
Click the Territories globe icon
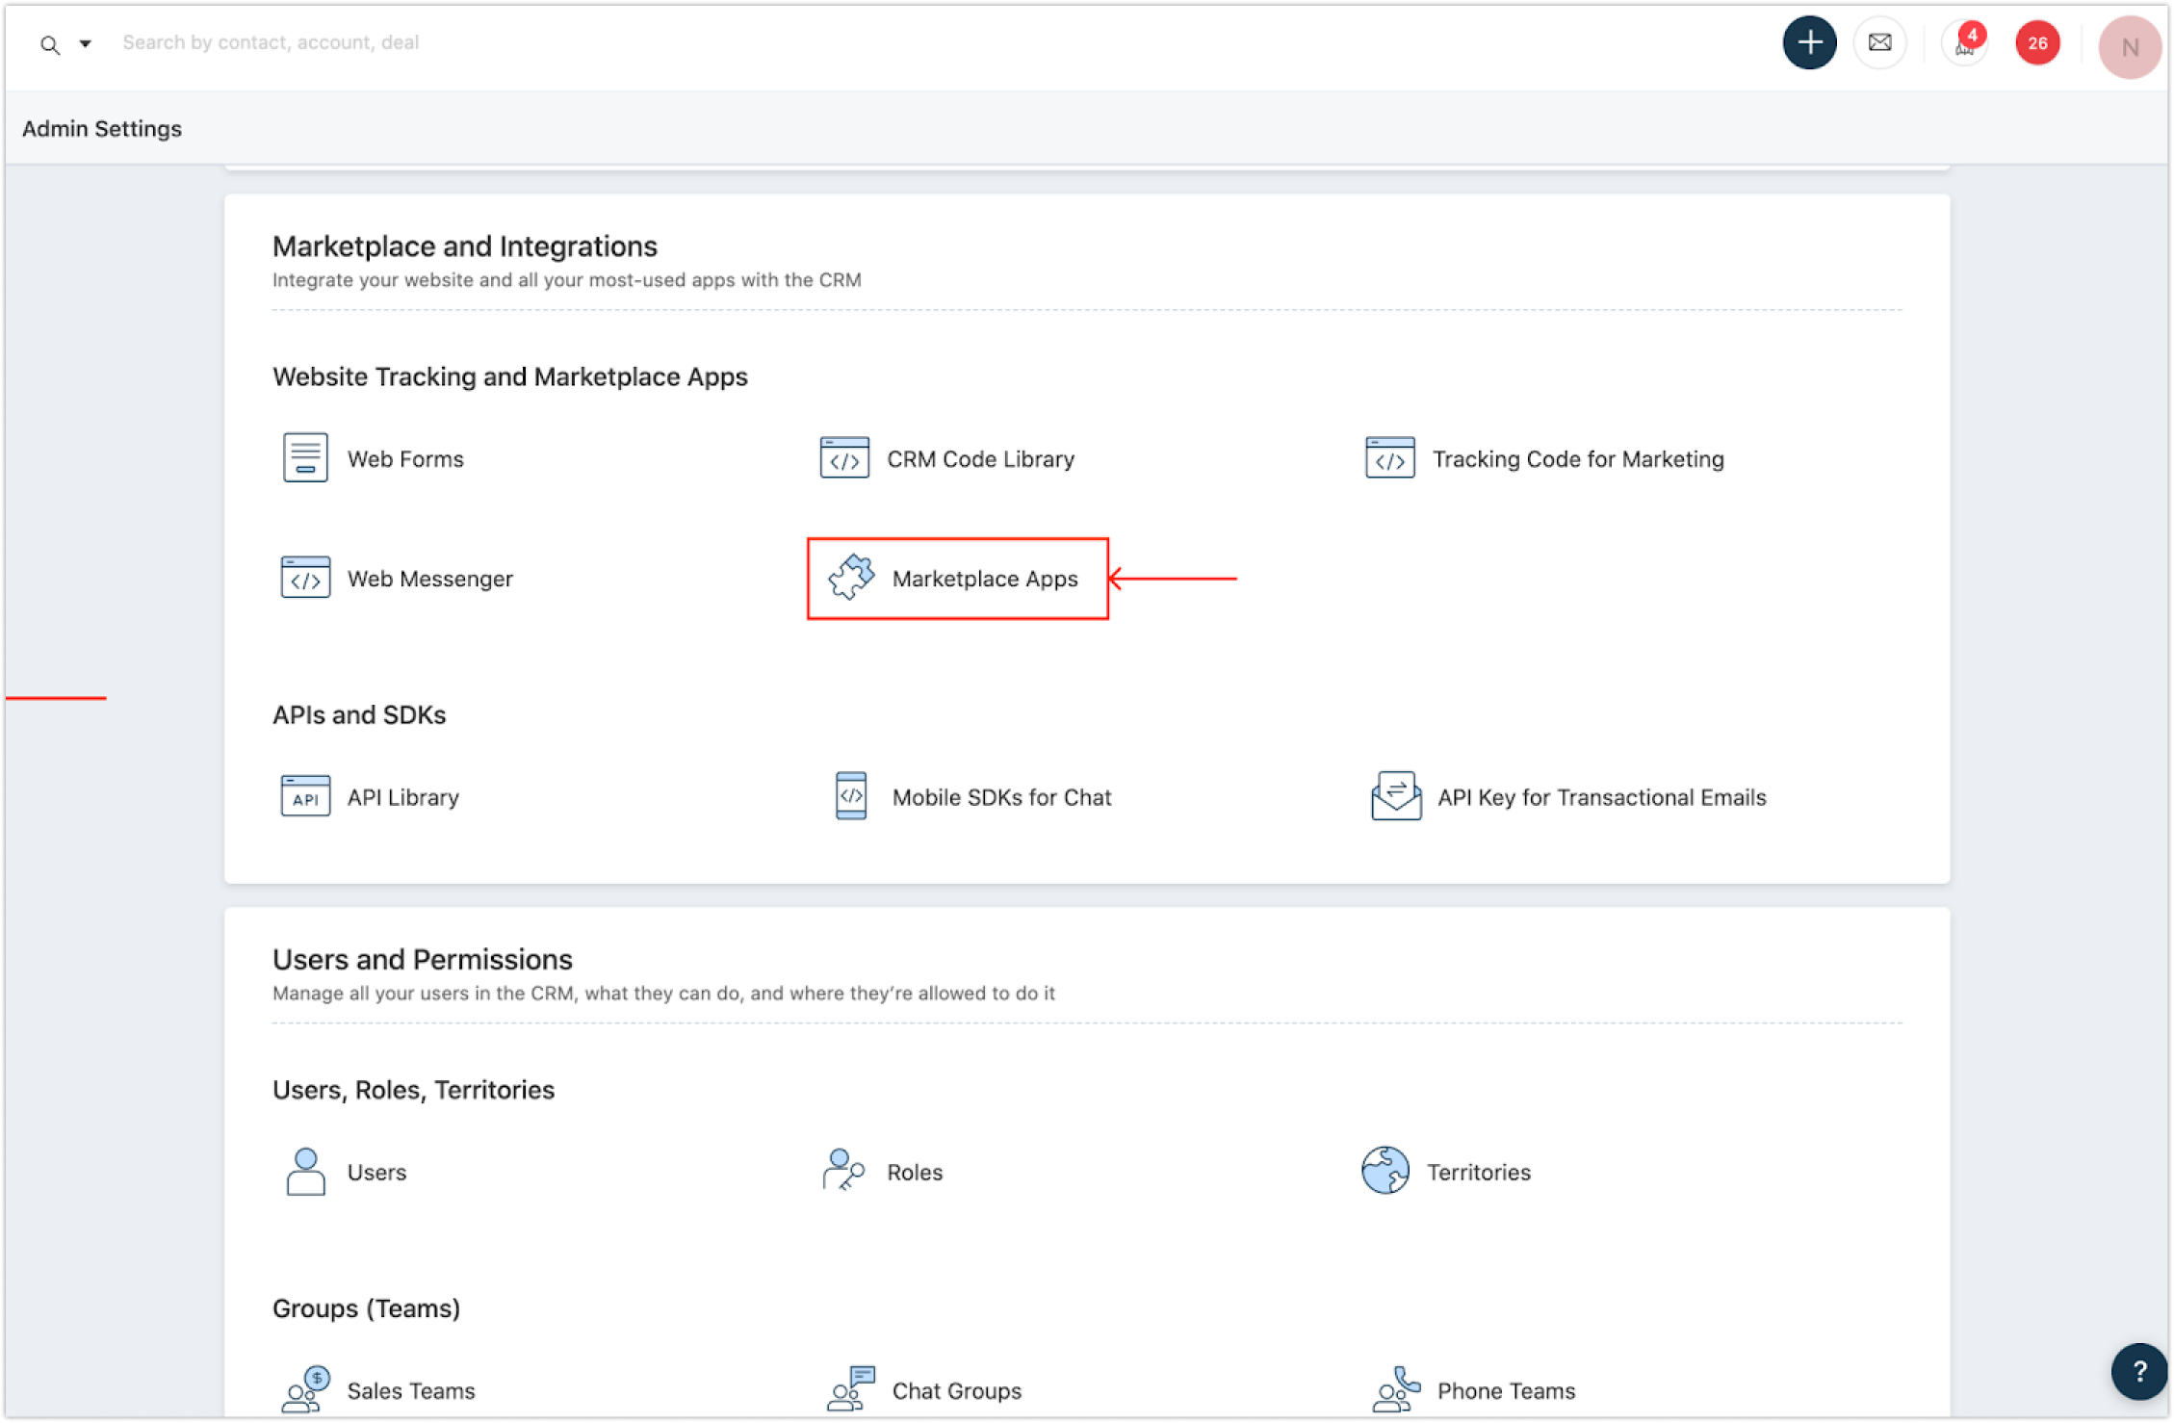click(1385, 1171)
